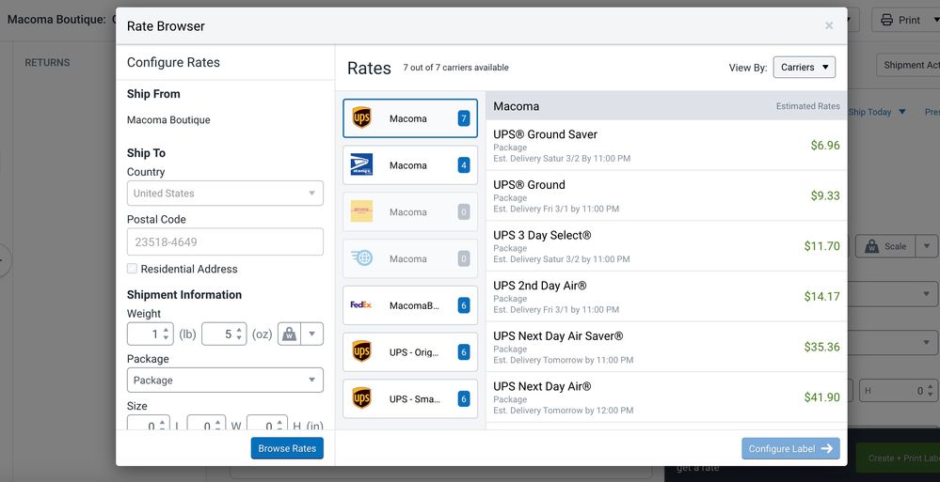Select the USPS Macoma carrier icon

[x=361, y=165]
